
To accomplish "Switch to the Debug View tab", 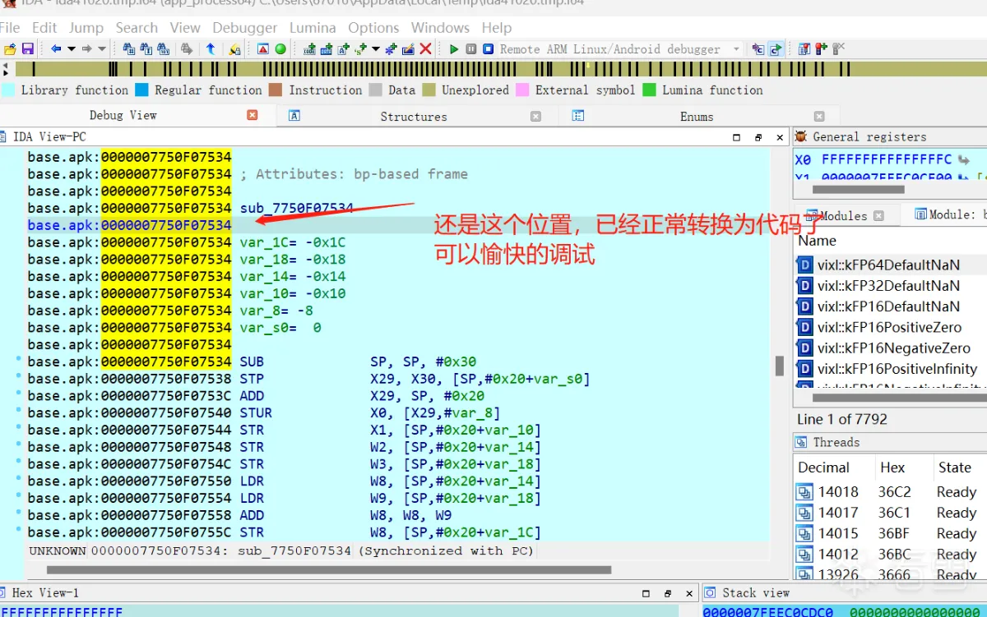I will 123,115.
